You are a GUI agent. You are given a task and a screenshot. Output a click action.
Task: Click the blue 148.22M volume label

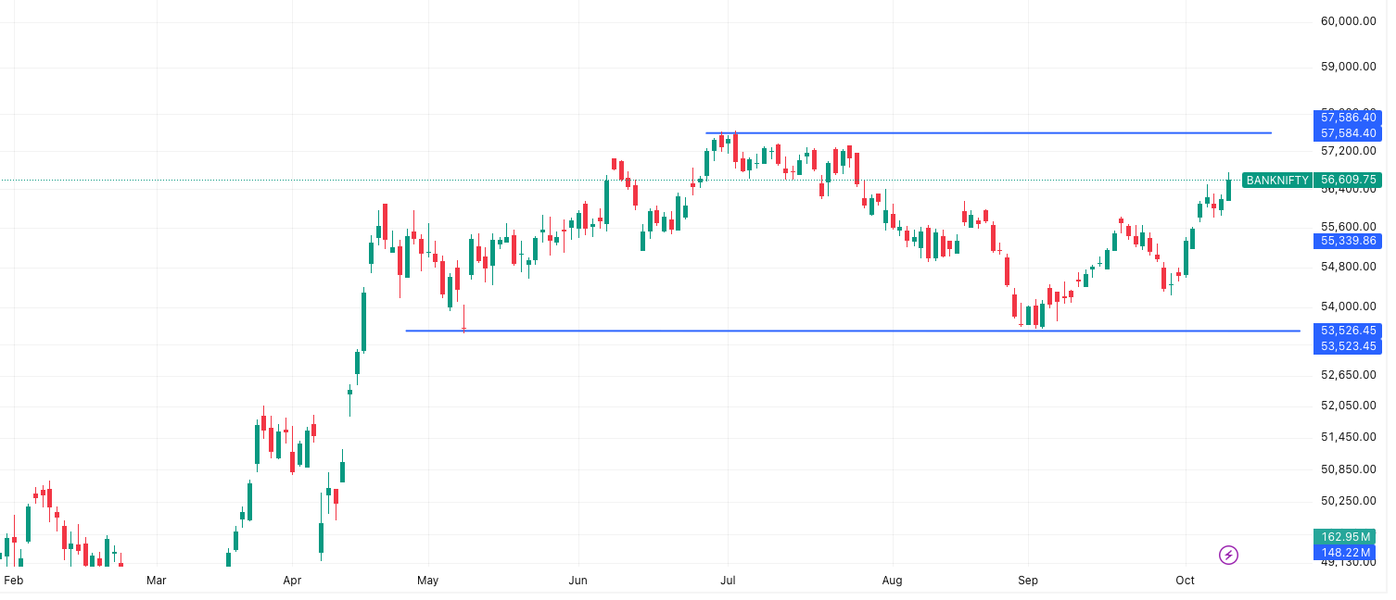(1348, 553)
